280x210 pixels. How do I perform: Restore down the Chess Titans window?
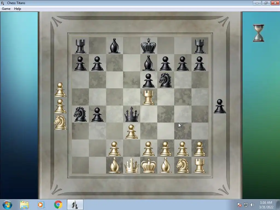pos(266,3)
